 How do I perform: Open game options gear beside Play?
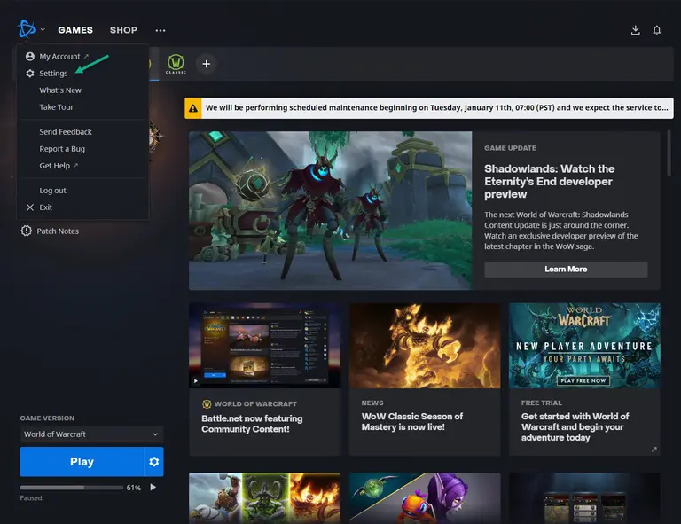pyautogui.click(x=153, y=461)
